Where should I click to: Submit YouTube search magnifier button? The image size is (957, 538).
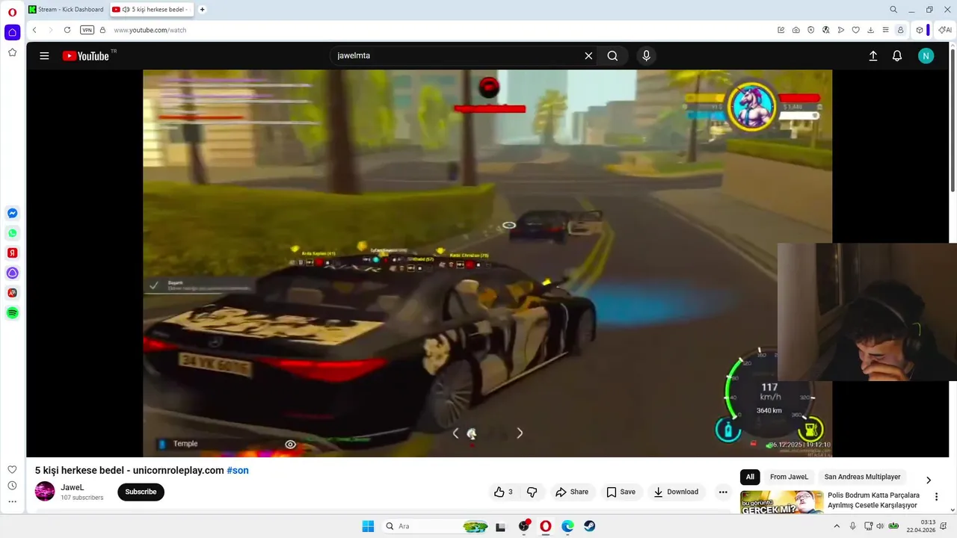point(612,55)
